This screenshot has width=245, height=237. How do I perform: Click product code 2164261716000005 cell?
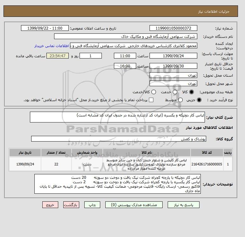[x=207, y=164]
